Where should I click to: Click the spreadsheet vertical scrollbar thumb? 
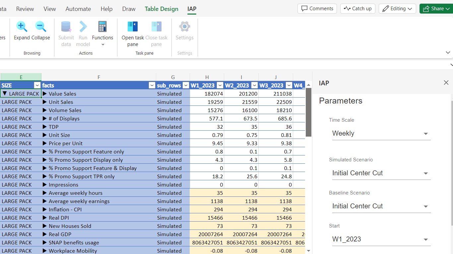click(x=308, y=112)
